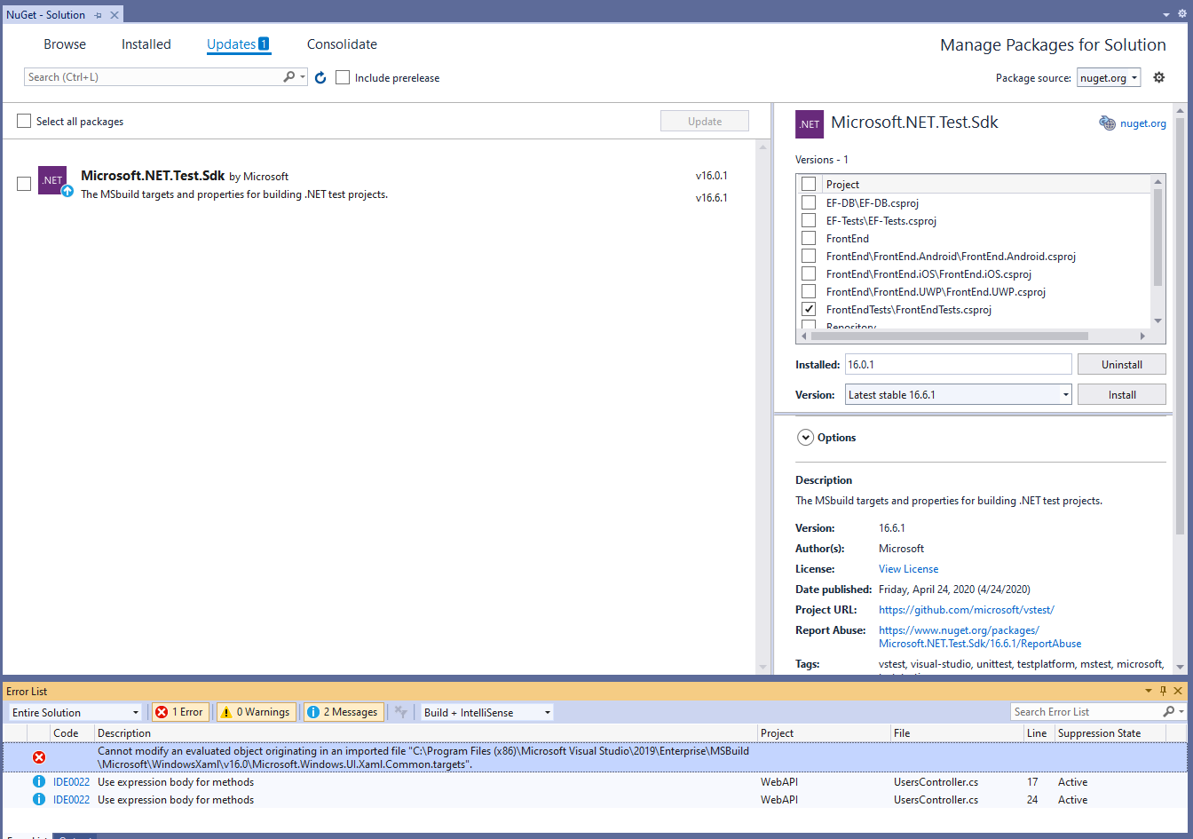The width and height of the screenshot is (1193, 839).
Task: Toggle the 2 Messages filter button
Action: (x=344, y=712)
